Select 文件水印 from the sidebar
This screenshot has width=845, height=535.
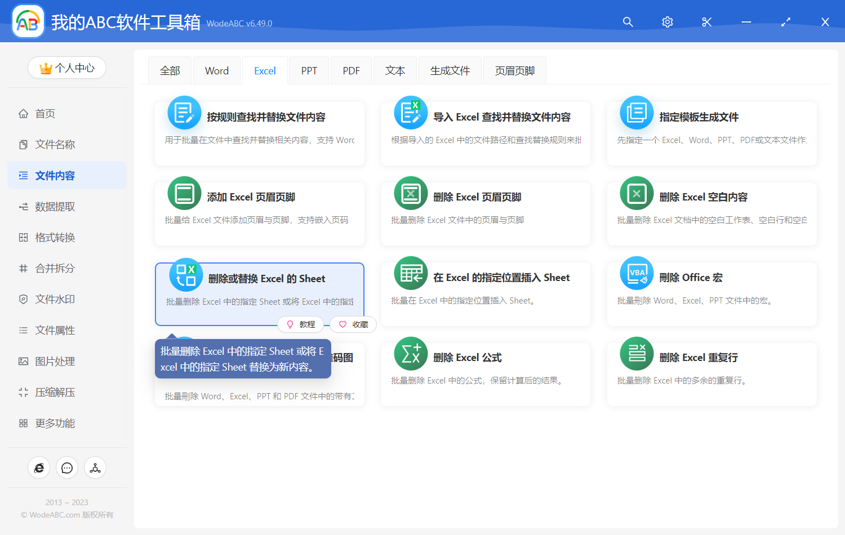tap(55, 300)
